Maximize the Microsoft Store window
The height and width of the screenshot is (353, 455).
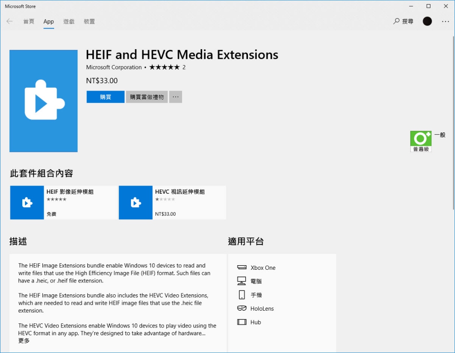click(x=428, y=6)
